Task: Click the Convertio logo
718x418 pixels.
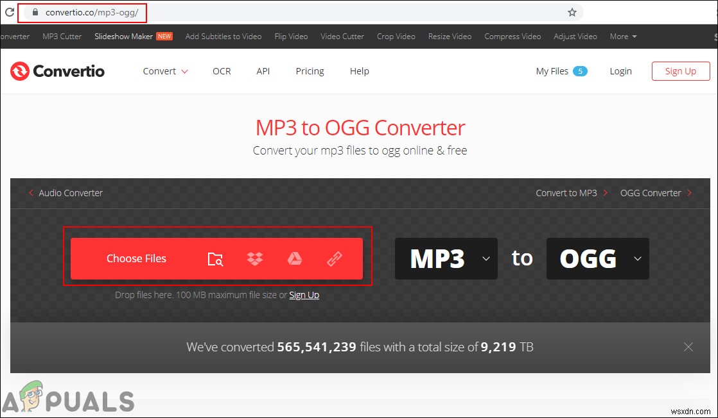Action: 57,71
